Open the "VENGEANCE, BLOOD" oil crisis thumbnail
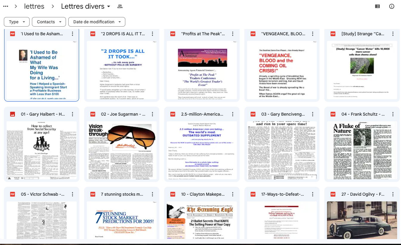The width and height of the screenshot is (401, 245). point(282,70)
